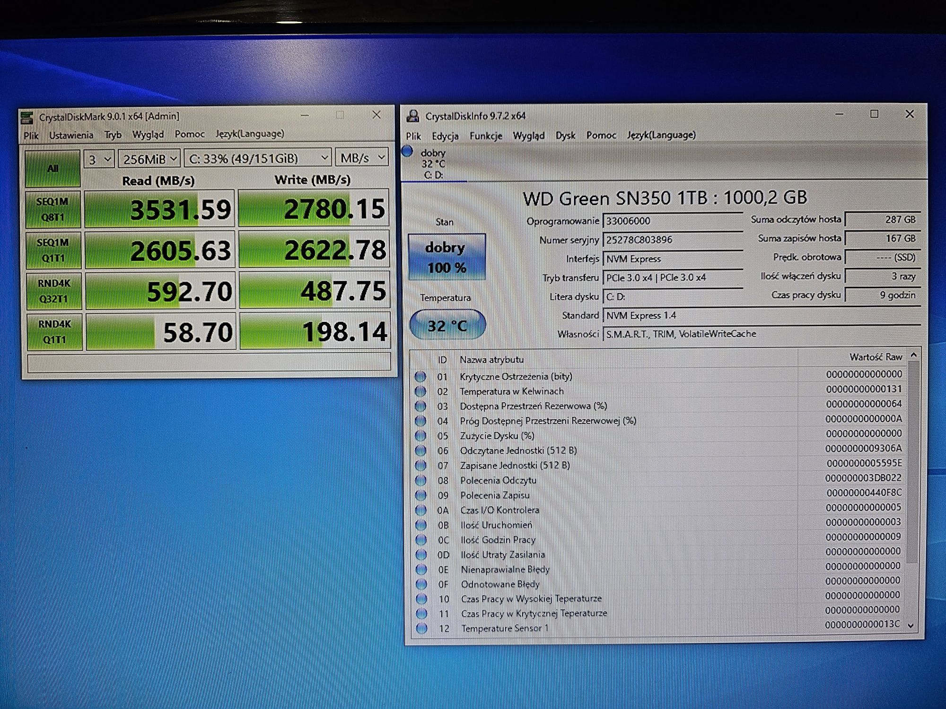Select the Zapisane Jednostki (512 B) row

pos(658,465)
